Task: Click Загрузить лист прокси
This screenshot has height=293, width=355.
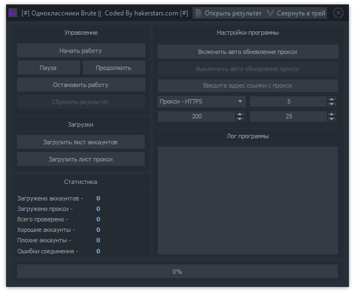Action: pyautogui.click(x=81, y=159)
